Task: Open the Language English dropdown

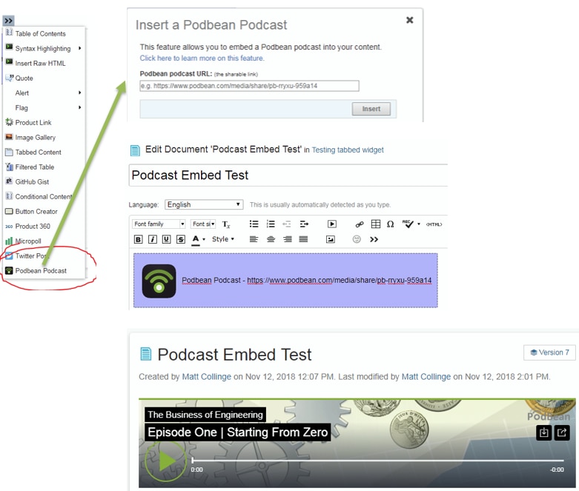Action: pyautogui.click(x=204, y=204)
